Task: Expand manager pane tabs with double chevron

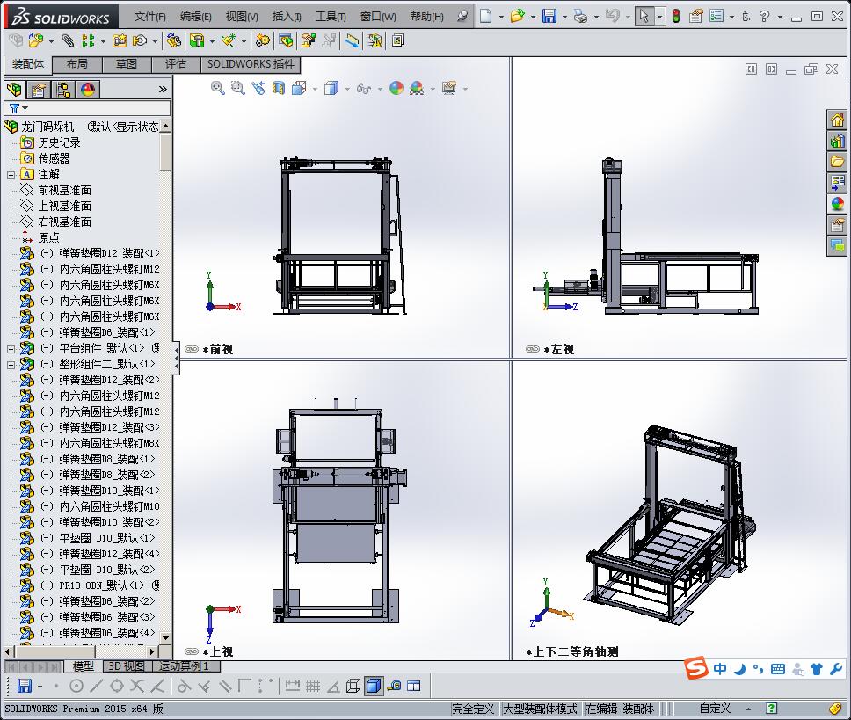Action: coord(163,89)
